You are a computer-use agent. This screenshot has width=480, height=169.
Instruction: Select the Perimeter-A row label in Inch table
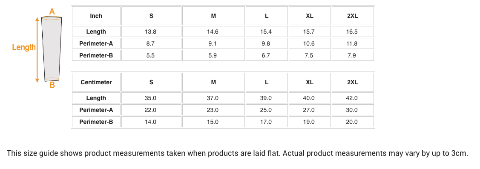[96, 43]
